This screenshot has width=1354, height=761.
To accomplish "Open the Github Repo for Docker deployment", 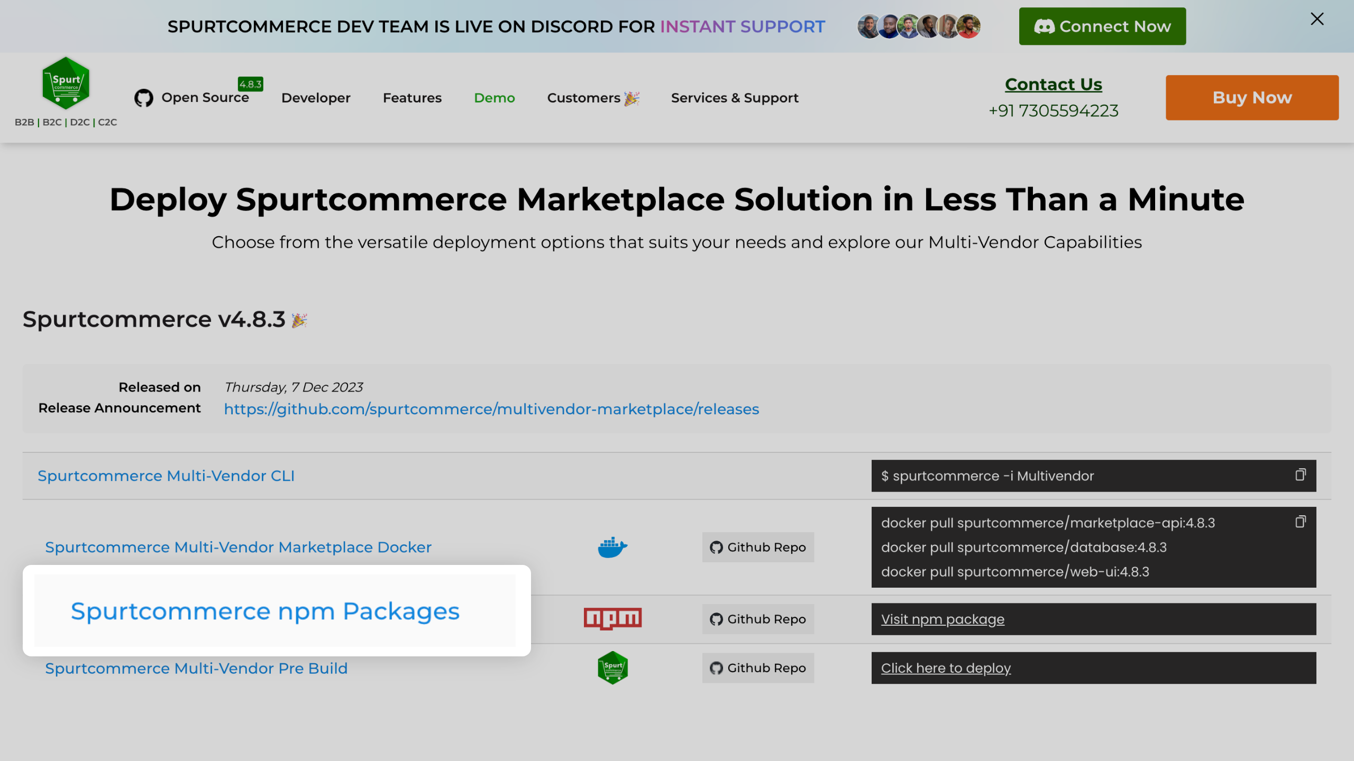I will pyautogui.click(x=757, y=547).
